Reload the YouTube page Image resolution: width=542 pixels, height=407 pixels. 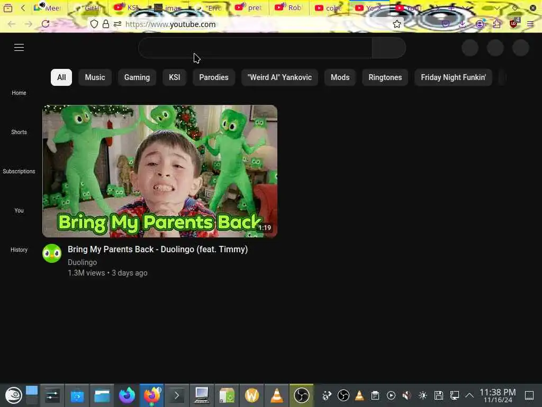46,24
